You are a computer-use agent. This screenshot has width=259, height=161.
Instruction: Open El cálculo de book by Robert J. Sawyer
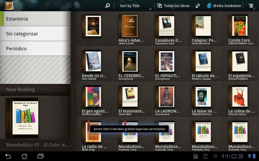(202, 61)
